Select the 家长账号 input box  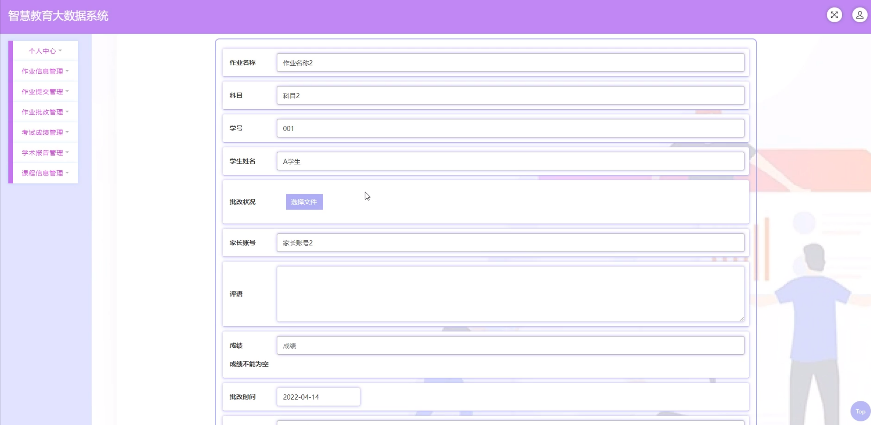(510, 243)
